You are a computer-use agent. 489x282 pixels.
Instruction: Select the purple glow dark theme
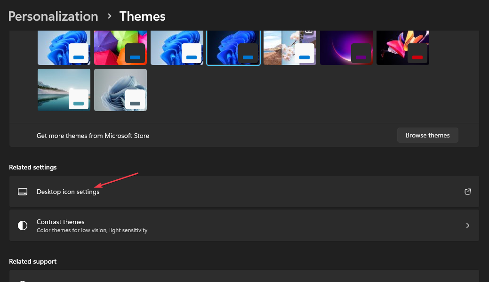[346, 48]
